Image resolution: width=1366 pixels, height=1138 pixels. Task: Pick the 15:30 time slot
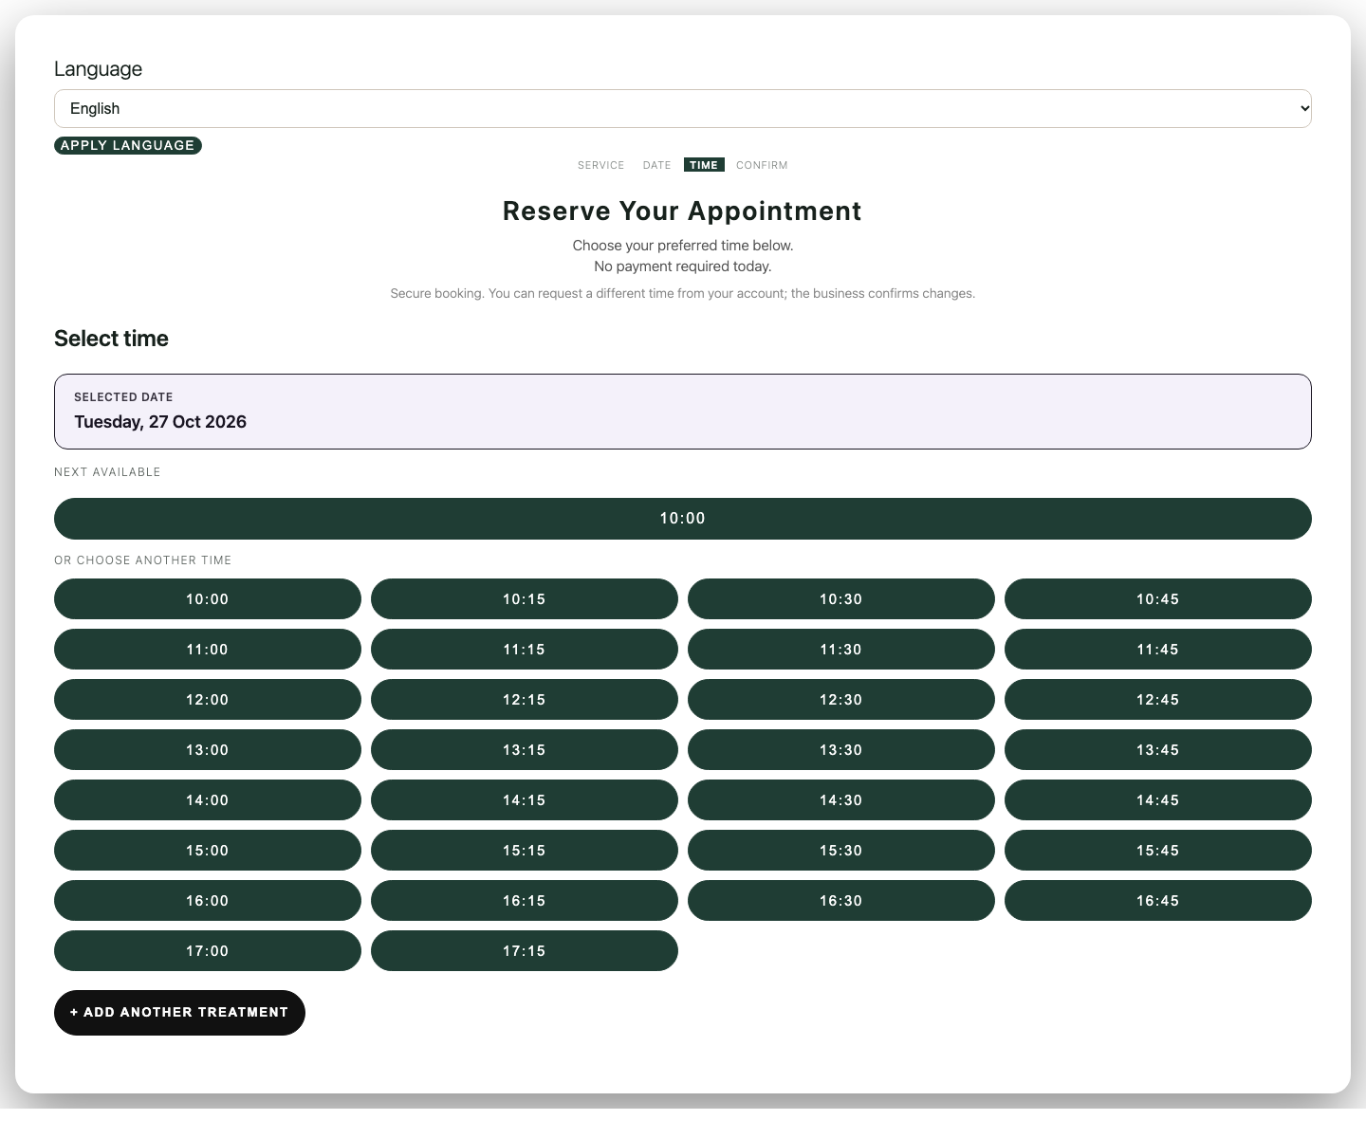pyautogui.click(x=841, y=851)
